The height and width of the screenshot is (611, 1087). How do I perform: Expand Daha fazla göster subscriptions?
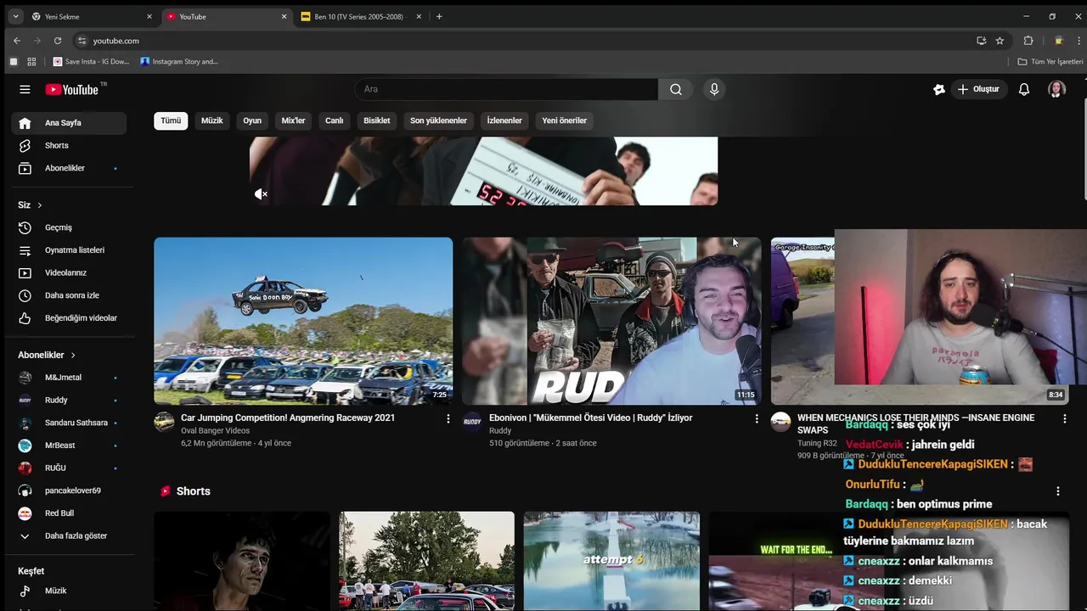tap(69, 536)
